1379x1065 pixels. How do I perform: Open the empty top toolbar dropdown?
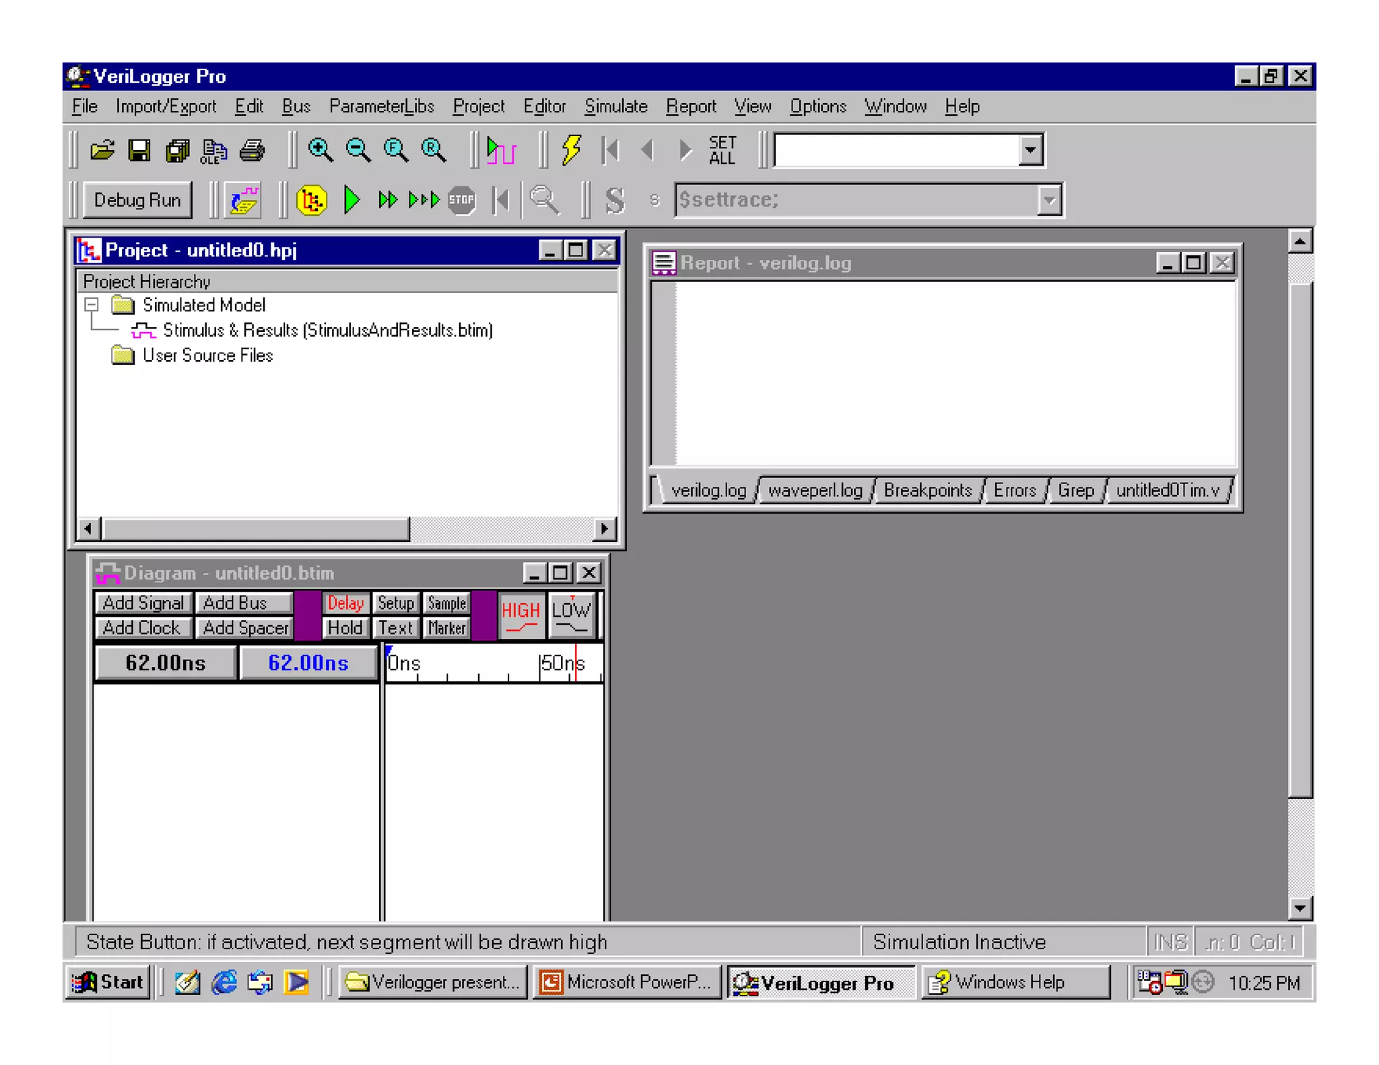[1030, 149]
